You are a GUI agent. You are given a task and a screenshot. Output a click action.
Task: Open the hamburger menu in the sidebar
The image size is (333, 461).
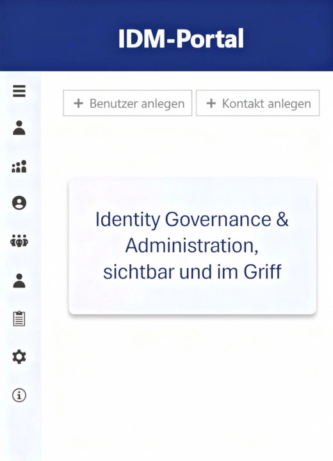[x=19, y=91]
